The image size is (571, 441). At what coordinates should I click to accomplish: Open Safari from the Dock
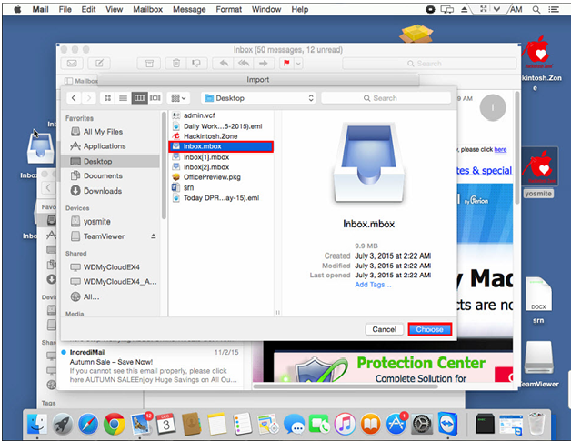(x=89, y=423)
